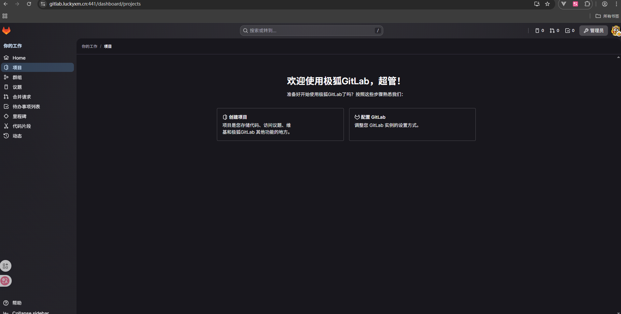Click the 欢迎使用极狐GitLab,超管! heading

click(344, 81)
